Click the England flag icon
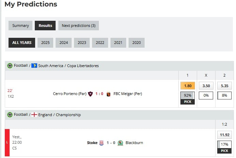236x158 pixels. tap(34, 115)
